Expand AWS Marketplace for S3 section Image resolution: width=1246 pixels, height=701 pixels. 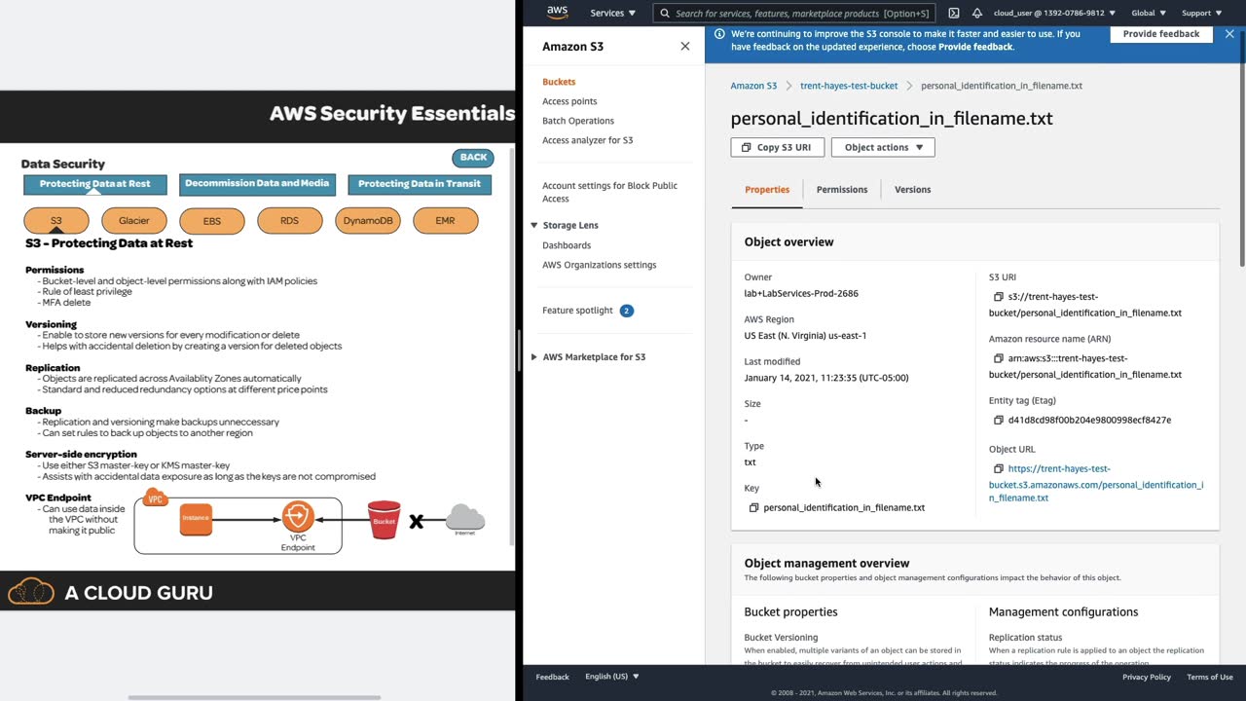pos(534,357)
